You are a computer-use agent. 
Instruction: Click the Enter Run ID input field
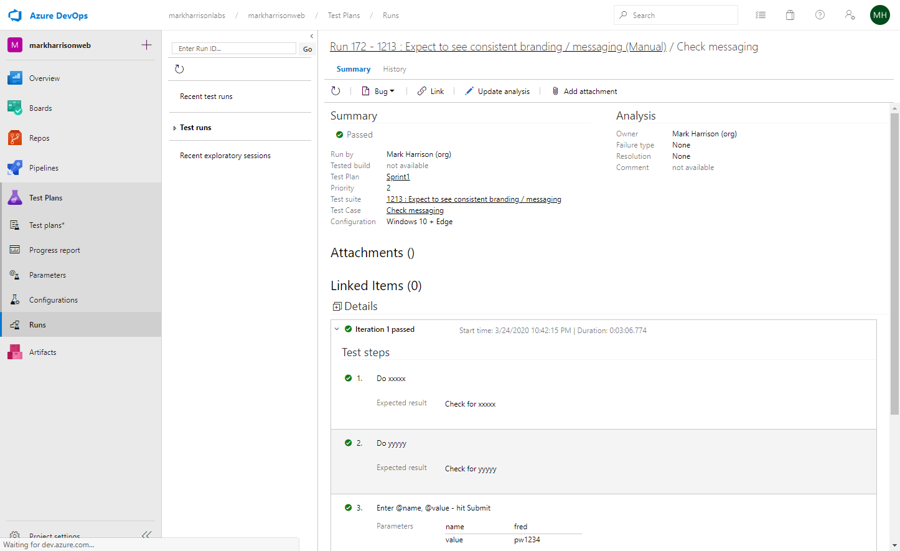pos(233,49)
